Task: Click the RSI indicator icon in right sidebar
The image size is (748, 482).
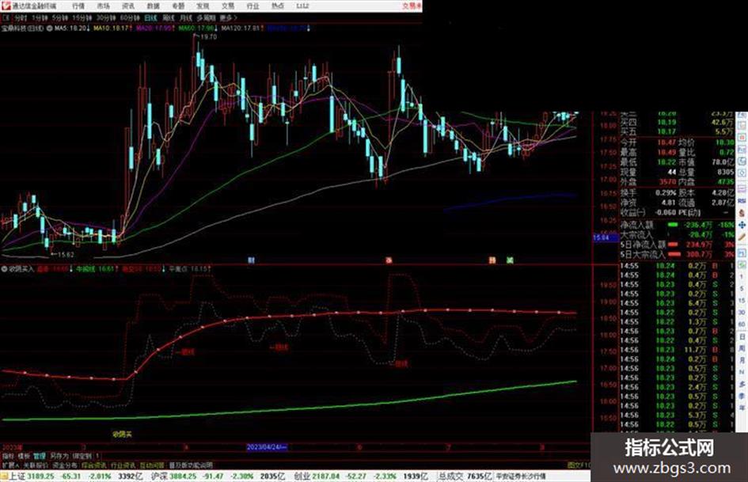Action: [x=742, y=201]
